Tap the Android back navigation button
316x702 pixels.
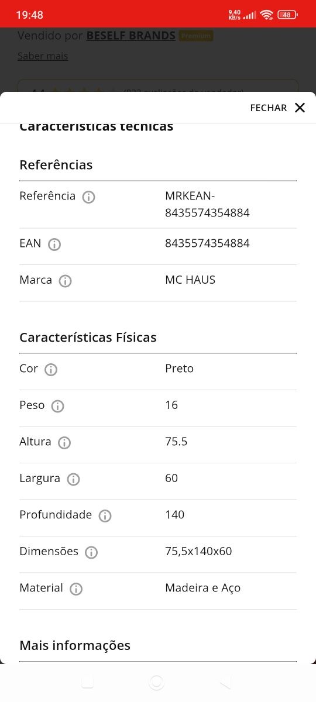pos(226,682)
